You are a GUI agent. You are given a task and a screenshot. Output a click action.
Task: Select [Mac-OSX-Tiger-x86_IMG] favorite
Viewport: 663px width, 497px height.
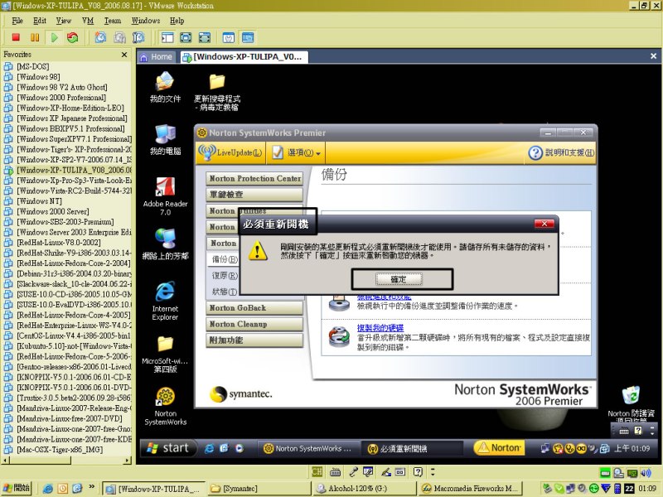click(60, 450)
